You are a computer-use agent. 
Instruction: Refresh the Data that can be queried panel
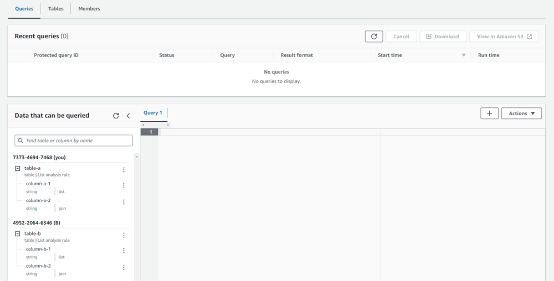pyautogui.click(x=116, y=116)
